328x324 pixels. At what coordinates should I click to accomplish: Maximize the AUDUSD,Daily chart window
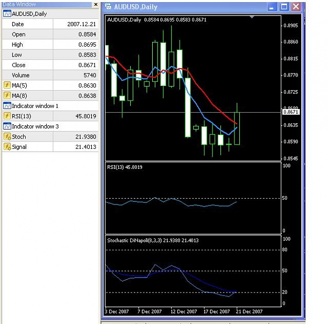pyautogui.click(x=284, y=7)
